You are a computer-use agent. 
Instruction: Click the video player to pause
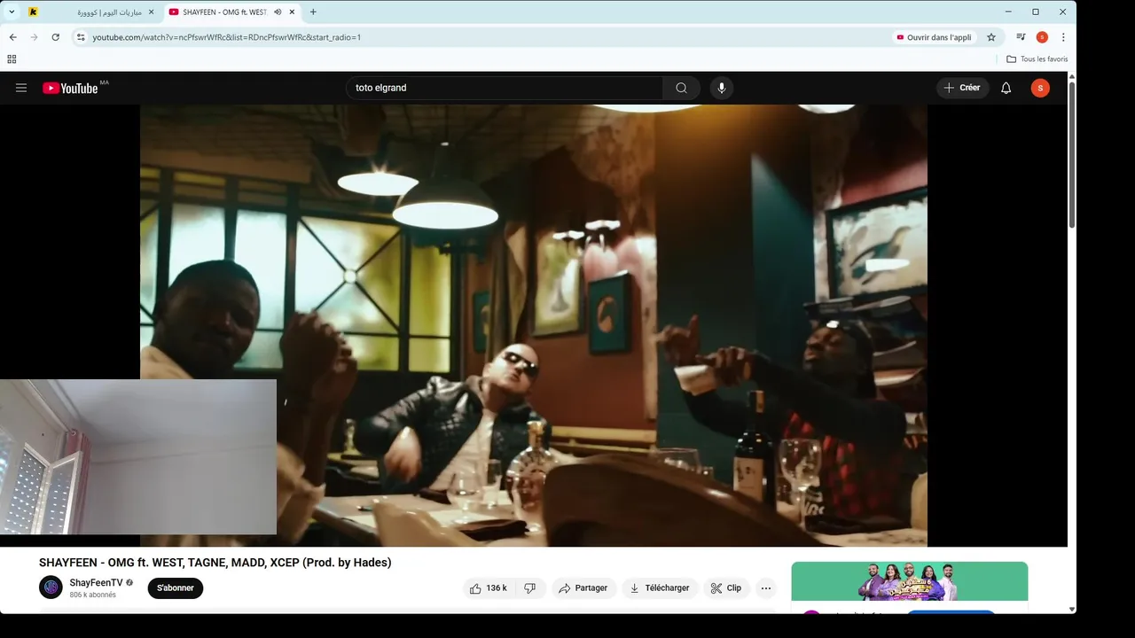click(x=534, y=325)
